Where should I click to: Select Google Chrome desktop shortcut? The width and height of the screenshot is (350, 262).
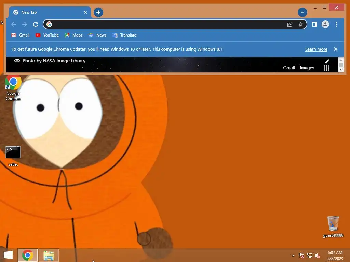pos(13,88)
